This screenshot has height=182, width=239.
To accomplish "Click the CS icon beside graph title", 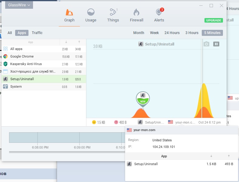I will click(x=141, y=44).
